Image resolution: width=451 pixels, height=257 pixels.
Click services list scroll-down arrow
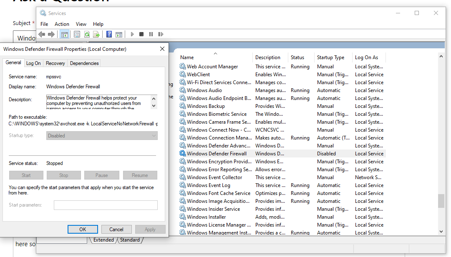[x=441, y=232]
